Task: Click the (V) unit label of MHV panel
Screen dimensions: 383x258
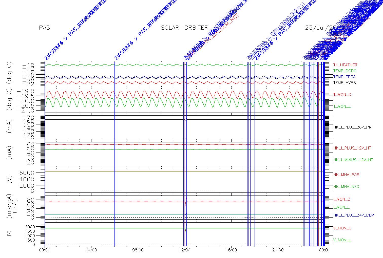Action: coord(9,179)
